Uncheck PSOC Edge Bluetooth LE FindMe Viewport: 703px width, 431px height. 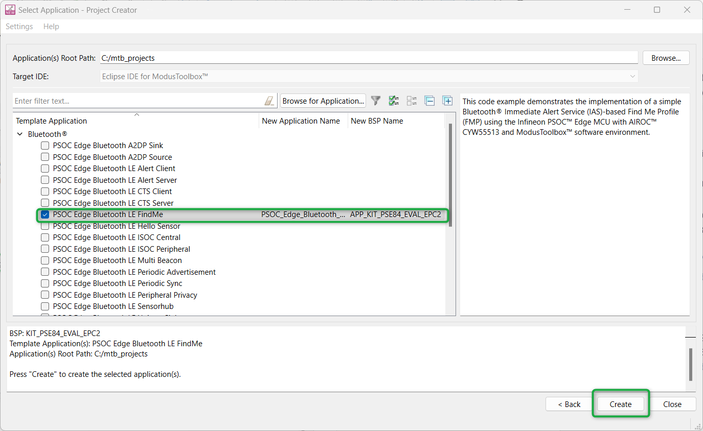click(x=45, y=214)
